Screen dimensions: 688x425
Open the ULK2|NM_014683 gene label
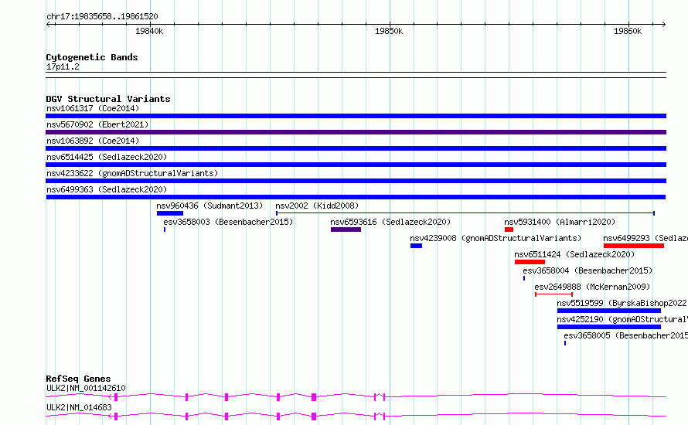[x=79, y=407]
